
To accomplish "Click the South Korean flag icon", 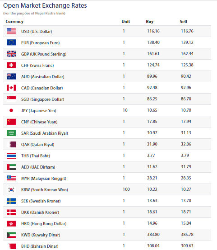I will point(11,189).
